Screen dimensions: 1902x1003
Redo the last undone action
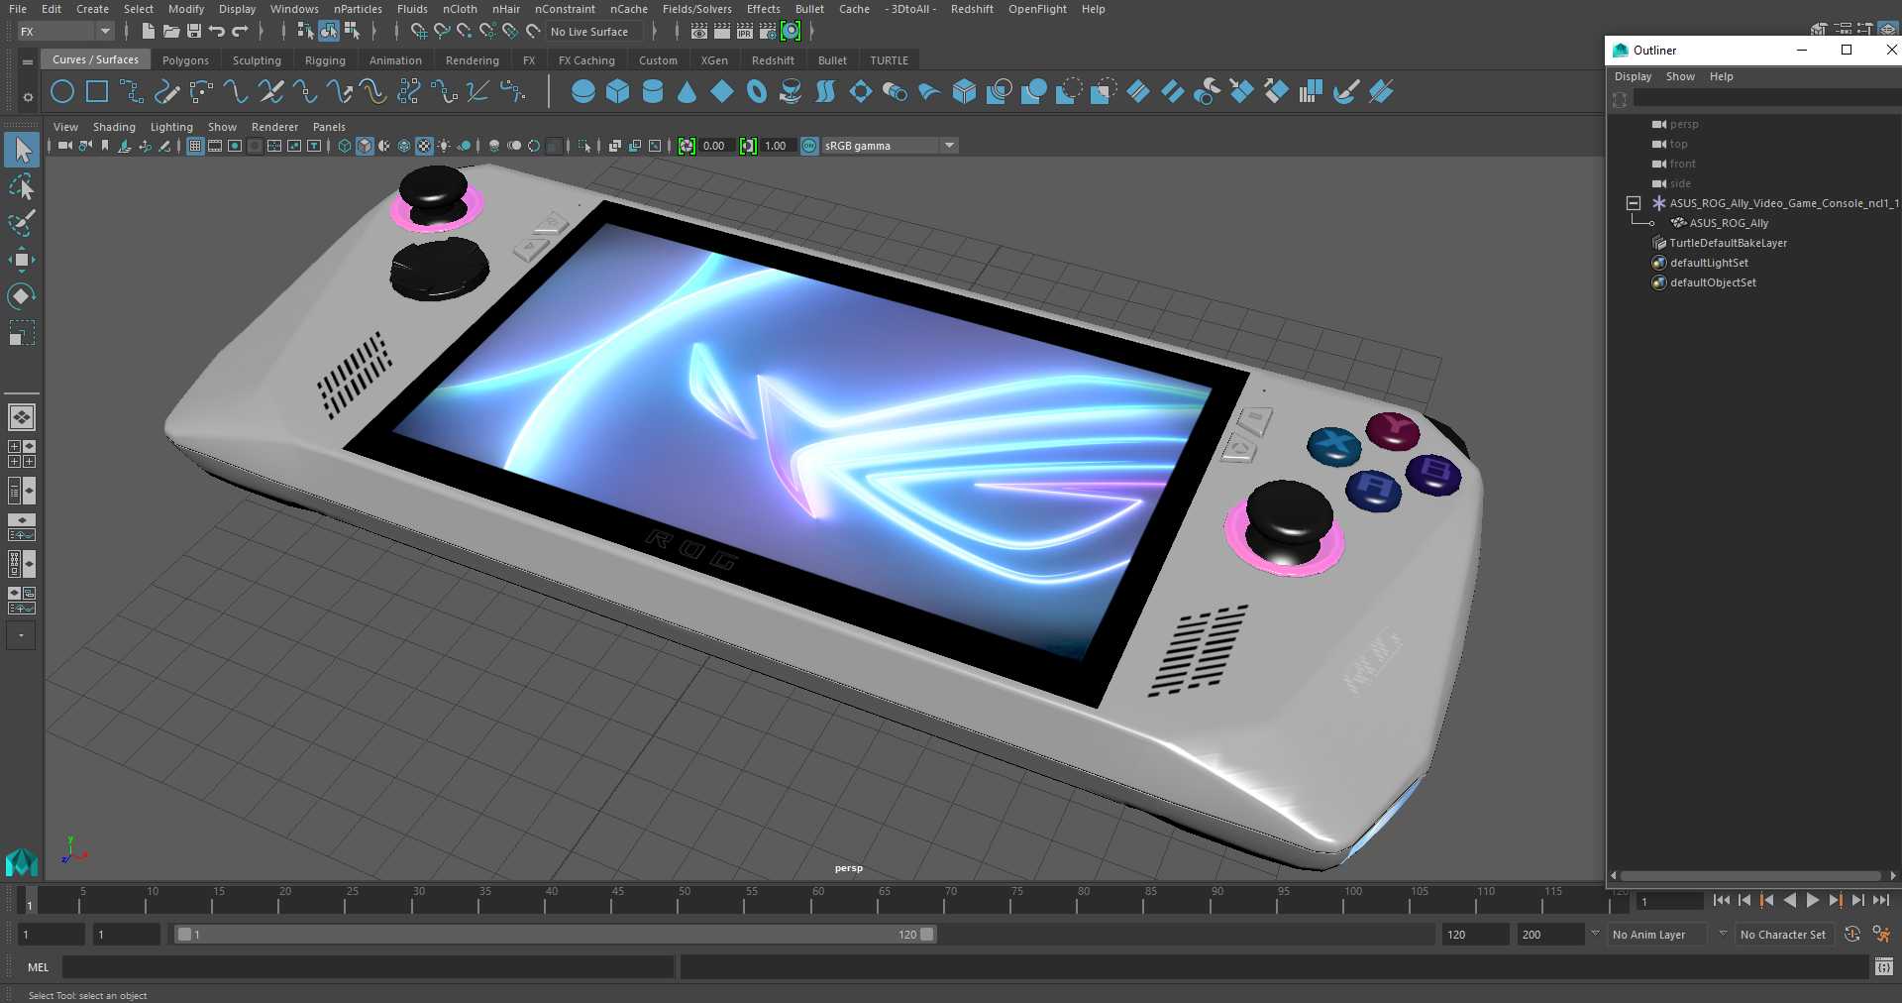click(240, 32)
